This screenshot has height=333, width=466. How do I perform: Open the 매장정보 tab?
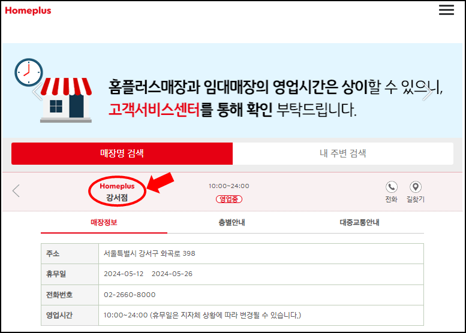click(x=104, y=223)
